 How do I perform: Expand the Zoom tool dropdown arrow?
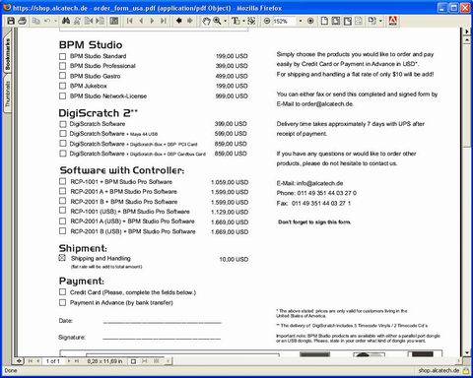[x=225, y=21]
